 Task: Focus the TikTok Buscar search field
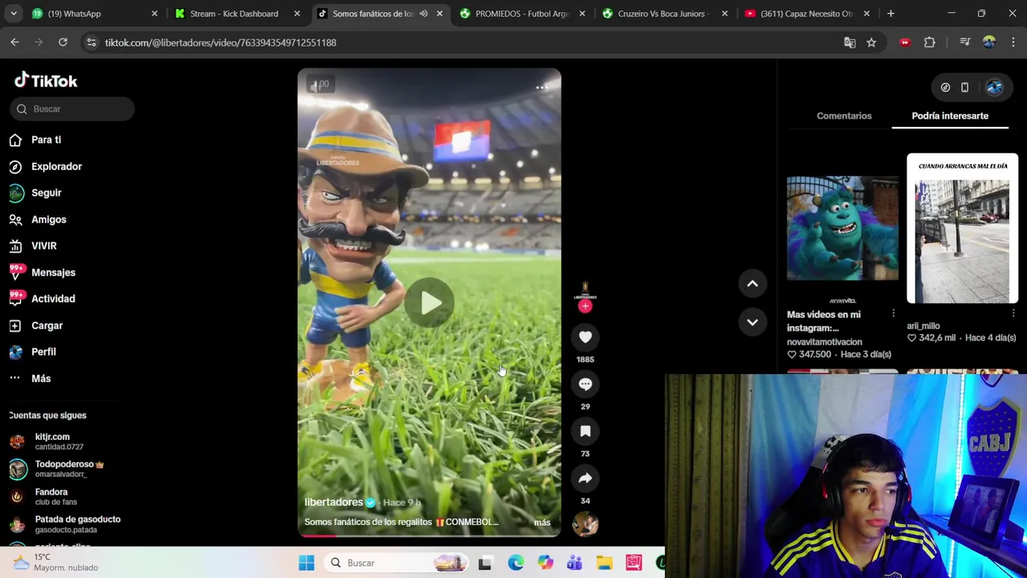[72, 109]
